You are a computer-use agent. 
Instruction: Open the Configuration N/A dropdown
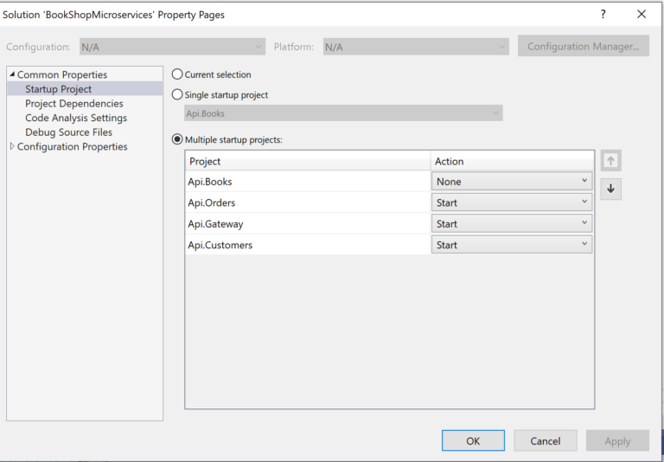172,47
